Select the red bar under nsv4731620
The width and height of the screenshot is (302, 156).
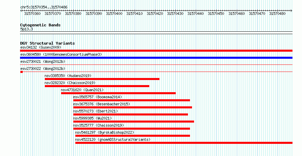[x=118, y=93]
